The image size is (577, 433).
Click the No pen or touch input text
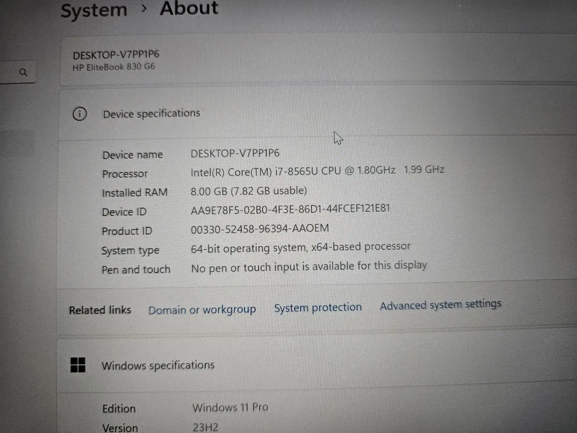tap(309, 266)
